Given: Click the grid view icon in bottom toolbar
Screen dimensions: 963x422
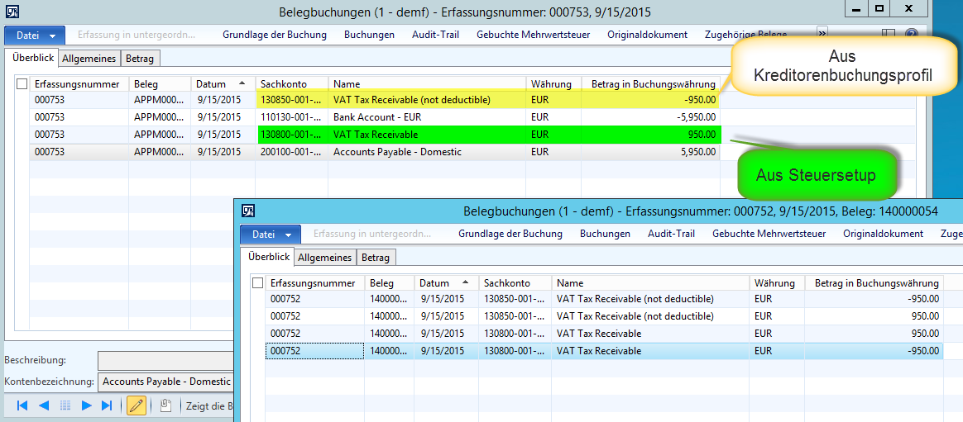Looking at the screenshot, I should 65,405.
